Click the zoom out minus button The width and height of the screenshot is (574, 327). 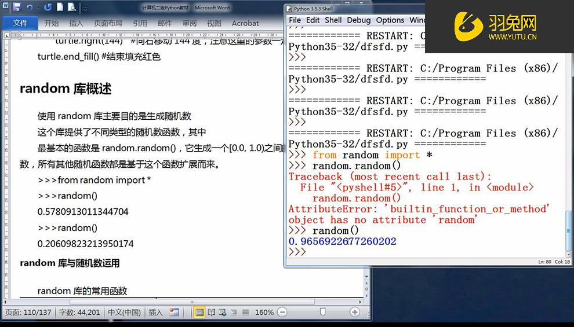pyautogui.click(x=282, y=312)
